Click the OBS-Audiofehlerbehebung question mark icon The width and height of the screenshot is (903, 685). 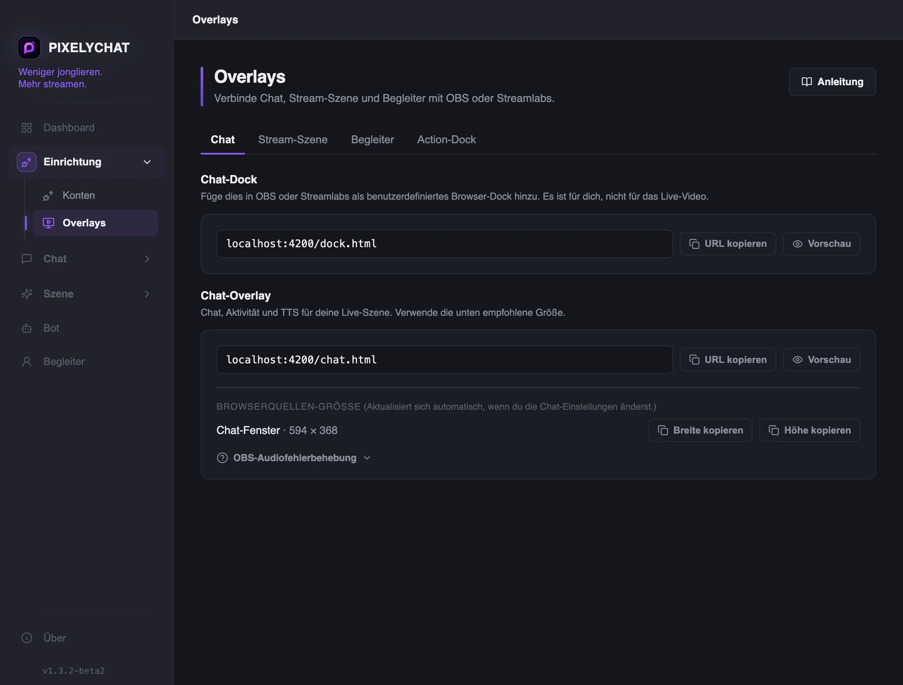point(222,458)
